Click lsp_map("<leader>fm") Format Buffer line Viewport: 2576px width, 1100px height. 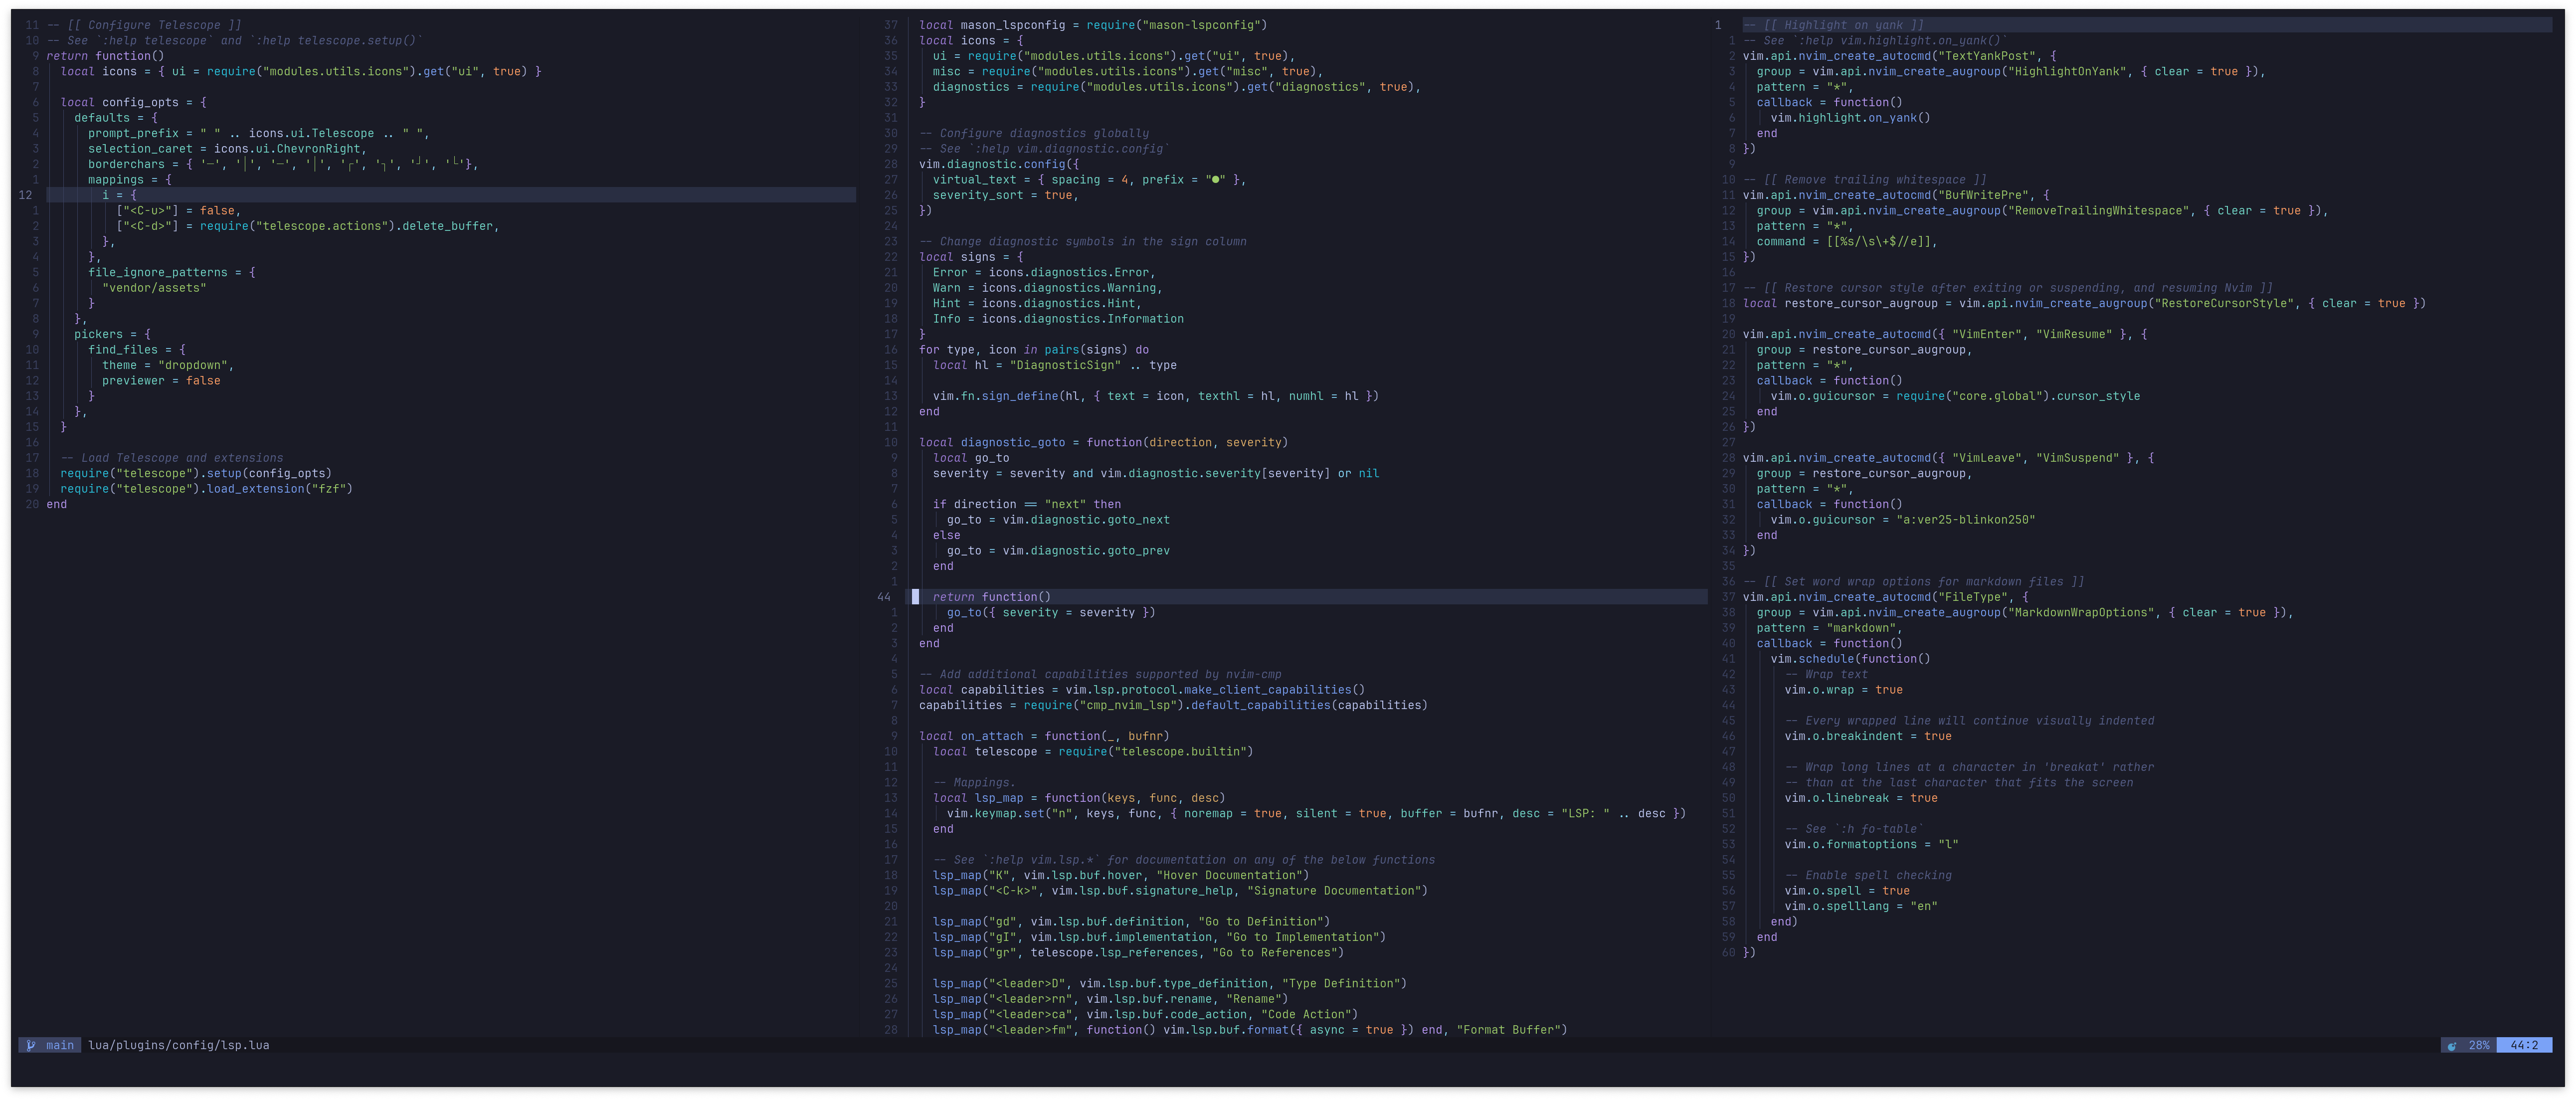coord(1250,1030)
